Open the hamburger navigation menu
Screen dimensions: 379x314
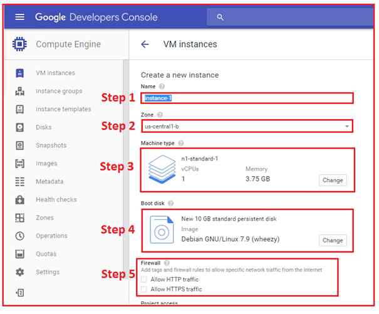(x=19, y=17)
